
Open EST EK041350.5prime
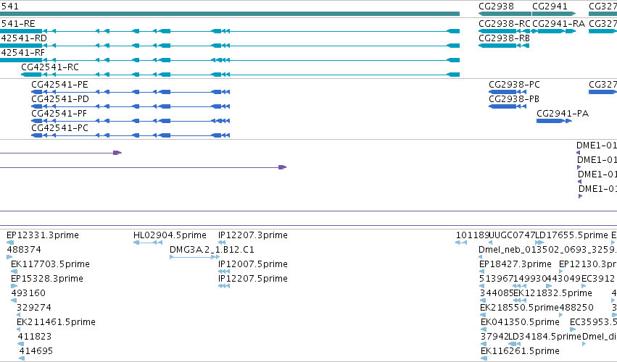point(520,322)
